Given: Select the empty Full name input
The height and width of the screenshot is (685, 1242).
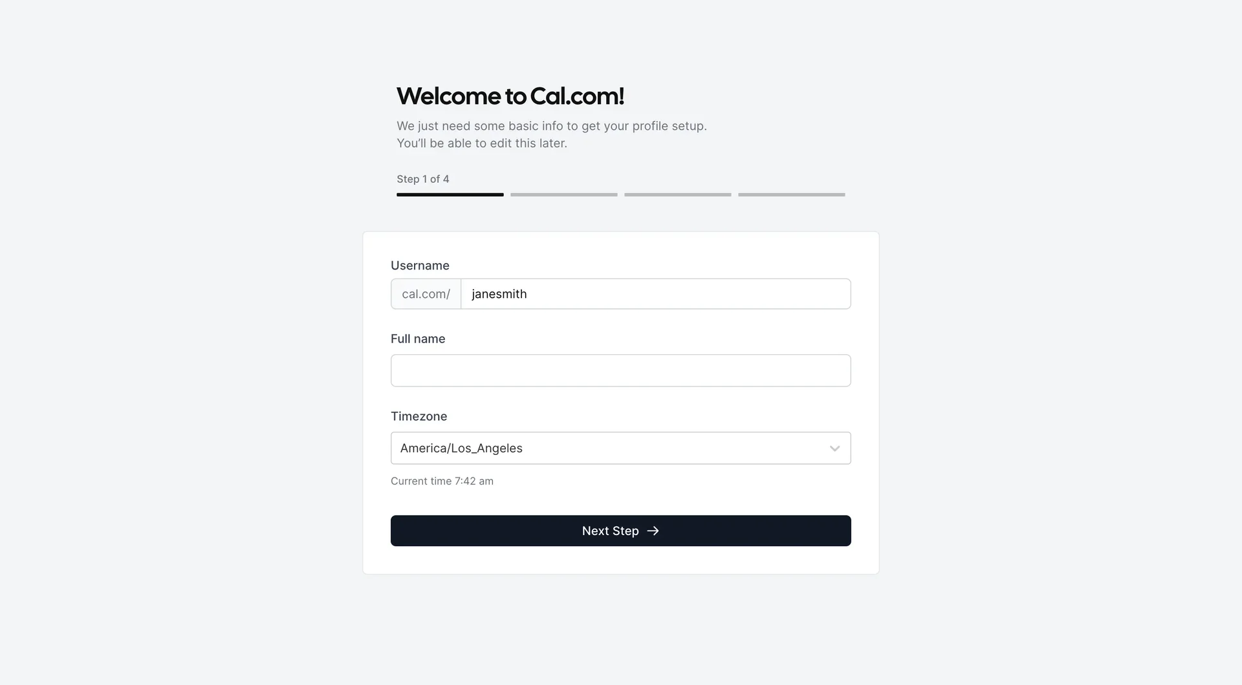Looking at the screenshot, I should point(620,370).
